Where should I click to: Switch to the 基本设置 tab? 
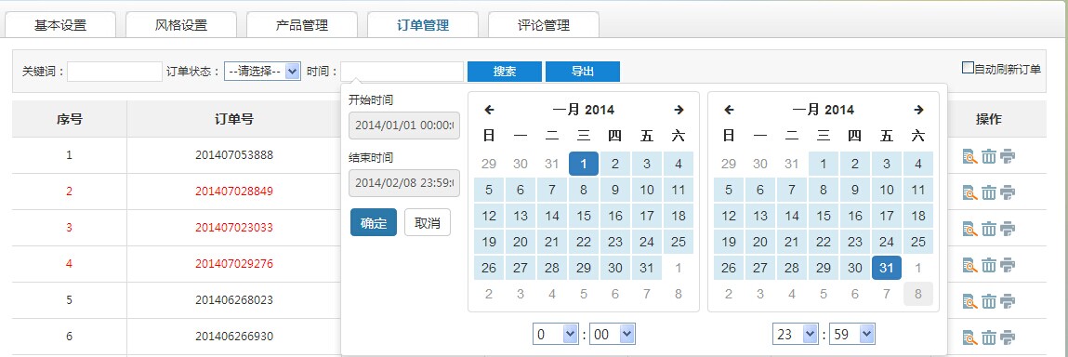click(60, 25)
